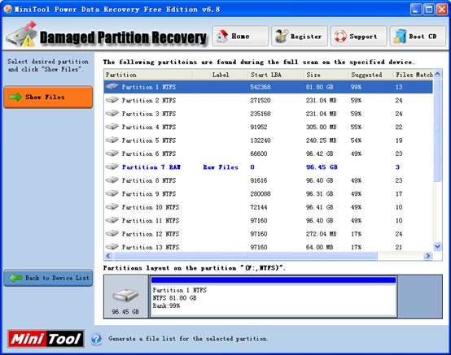Click the Register button

300,37
